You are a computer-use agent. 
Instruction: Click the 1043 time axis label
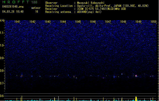[48, 22]
